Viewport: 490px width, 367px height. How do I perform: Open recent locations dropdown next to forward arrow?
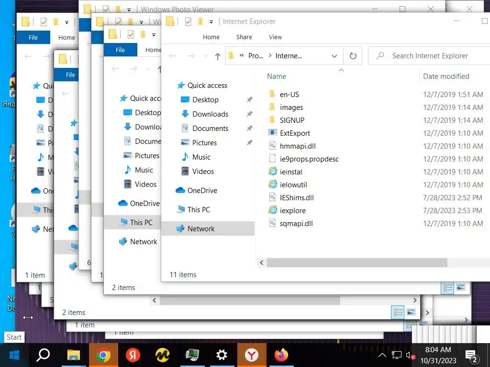(205, 56)
